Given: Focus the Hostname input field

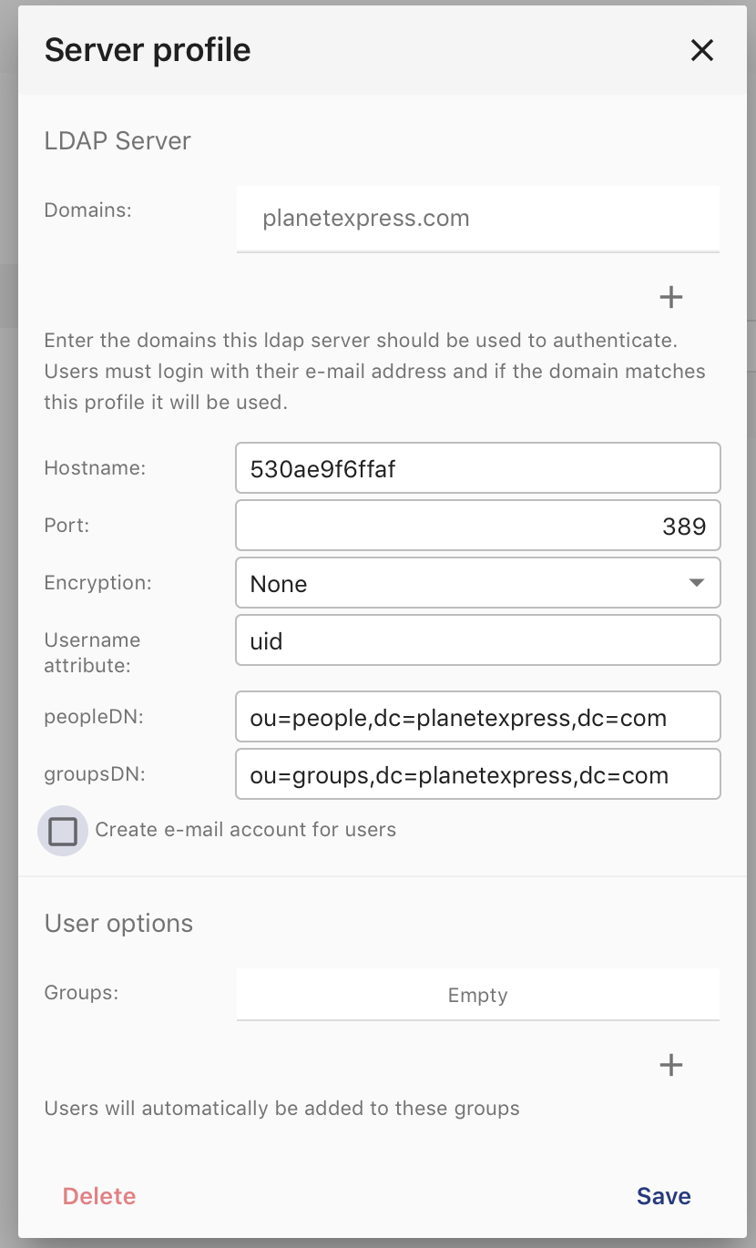Looking at the screenshot, I should pos(478,468).
